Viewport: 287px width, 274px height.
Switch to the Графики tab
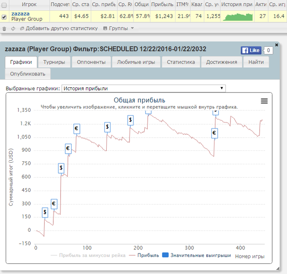[21, 62]
